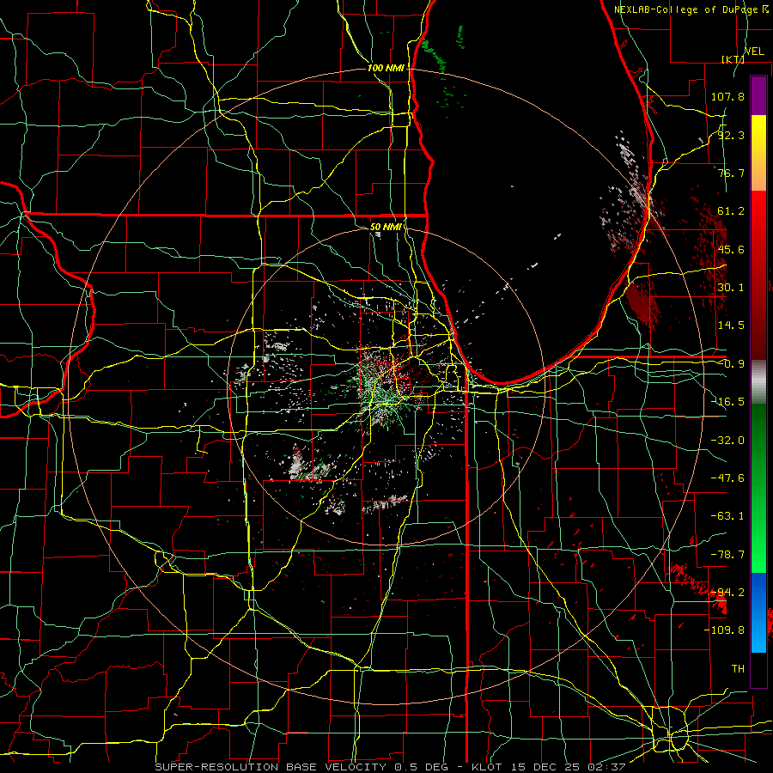The image size is (773, 773).
Task: Click the '100 NMI' range ring label
Action: coord(386,68)
